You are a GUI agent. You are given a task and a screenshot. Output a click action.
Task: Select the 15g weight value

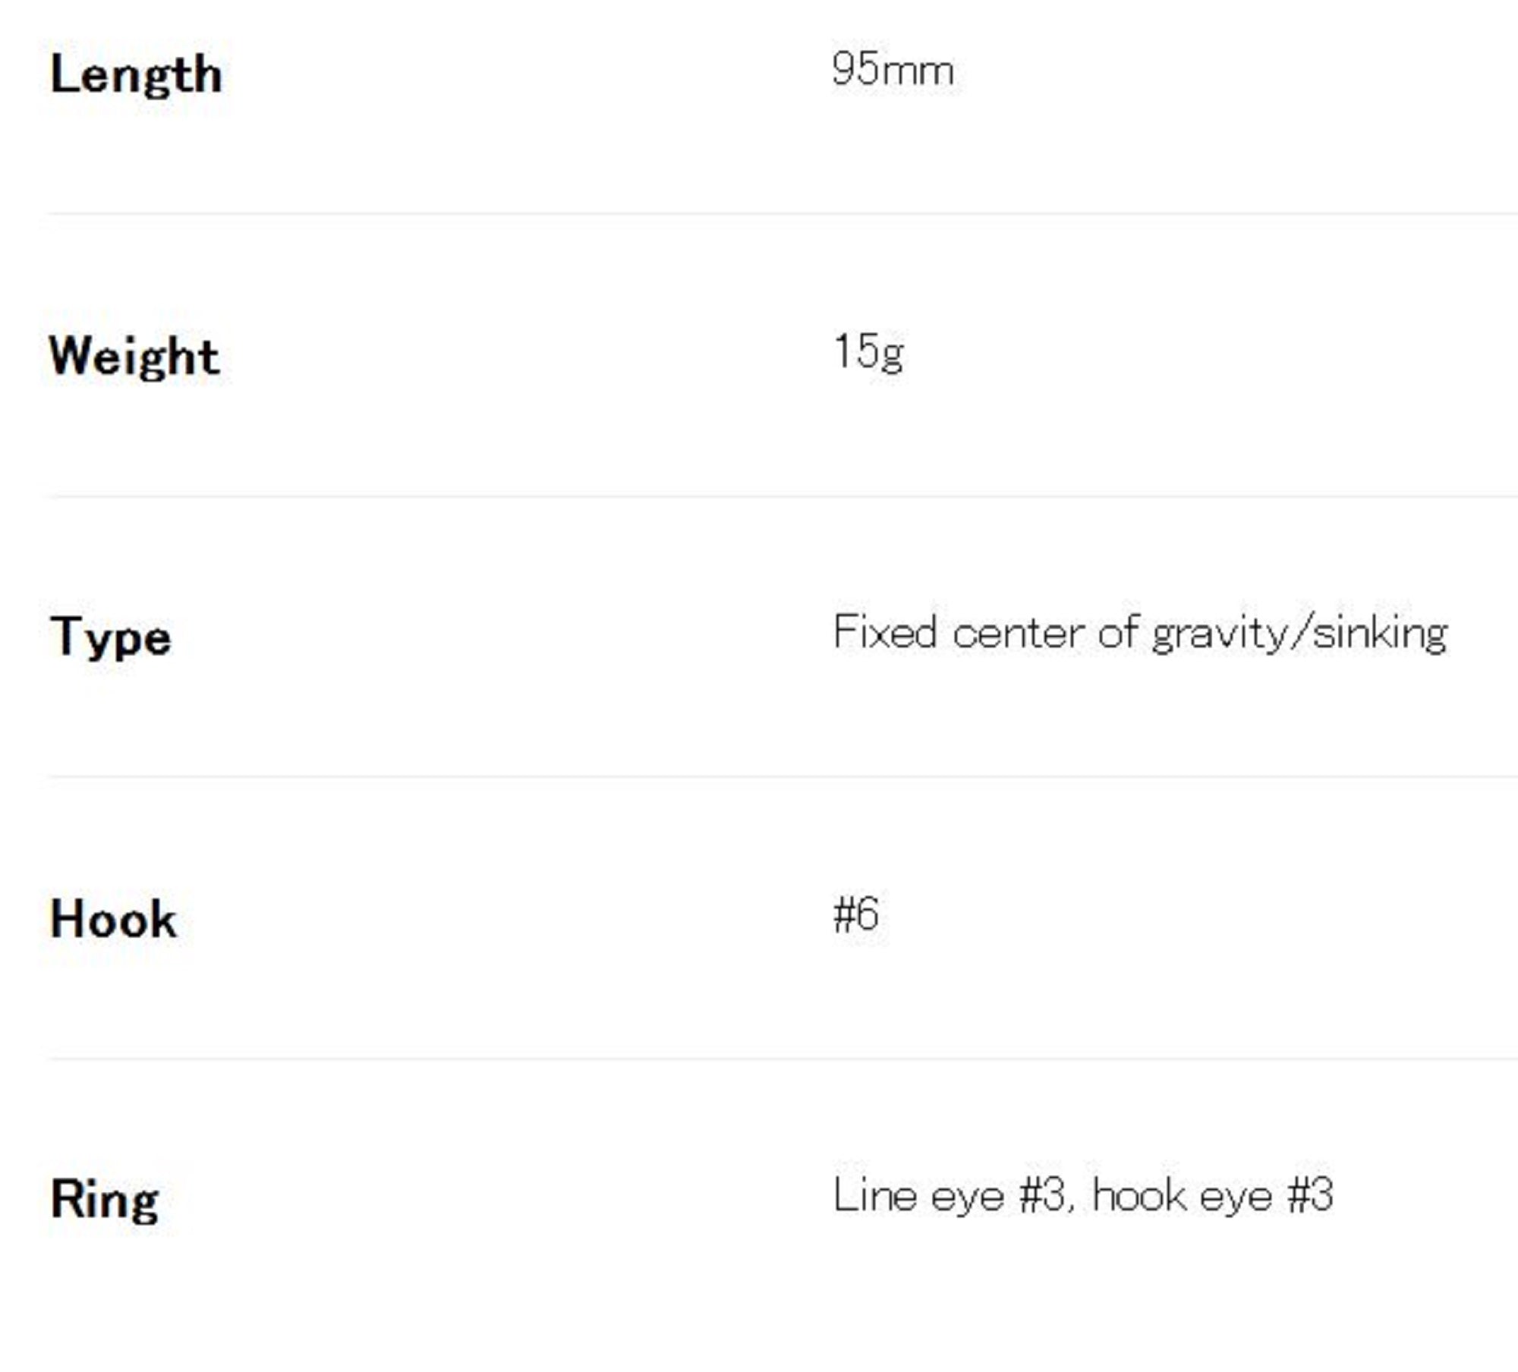(x=868, y=352)
